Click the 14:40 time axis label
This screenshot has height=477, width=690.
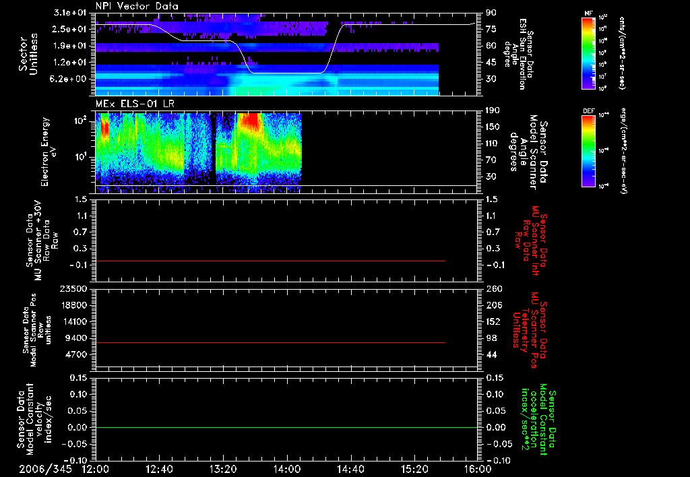[x=350, y=469]
